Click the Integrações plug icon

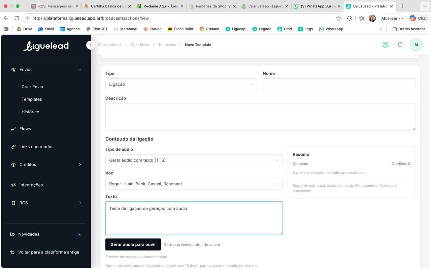click(x=13, y=185)
